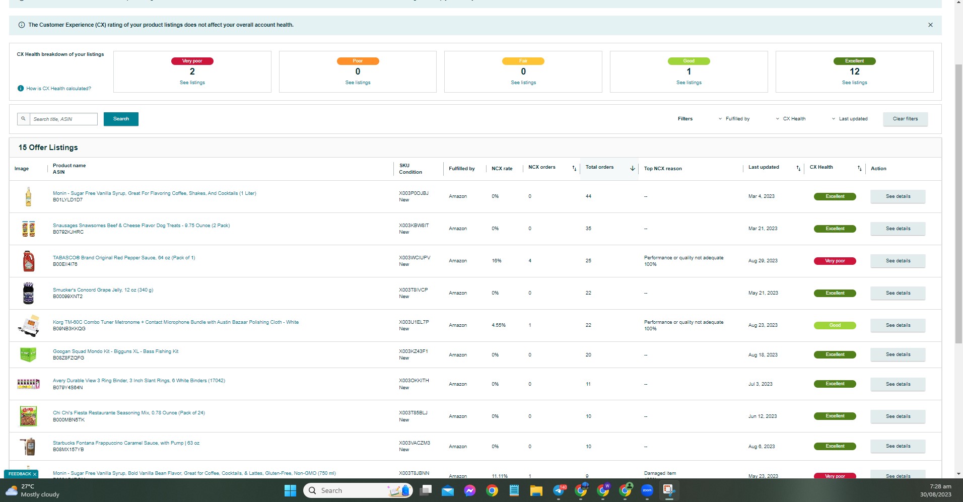Viewport: 963px width, 502px height.
Task: See details for Googan Squad Kit row
Action: tap(898, 354)
